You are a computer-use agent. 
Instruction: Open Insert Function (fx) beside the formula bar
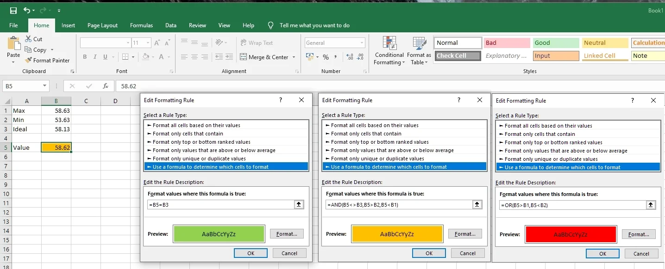point(106,86)
